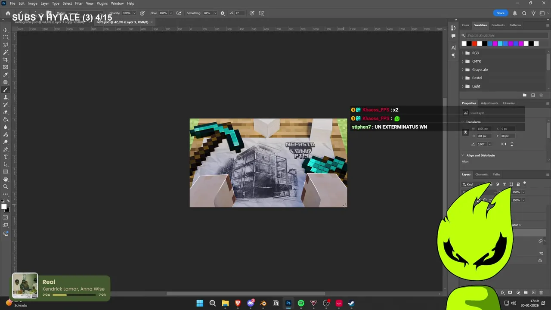The width and height of the screenshot is (551, 310).
Task: Toggle pressure for size icon
Action: pyautogui.click(x=252, y=13)
